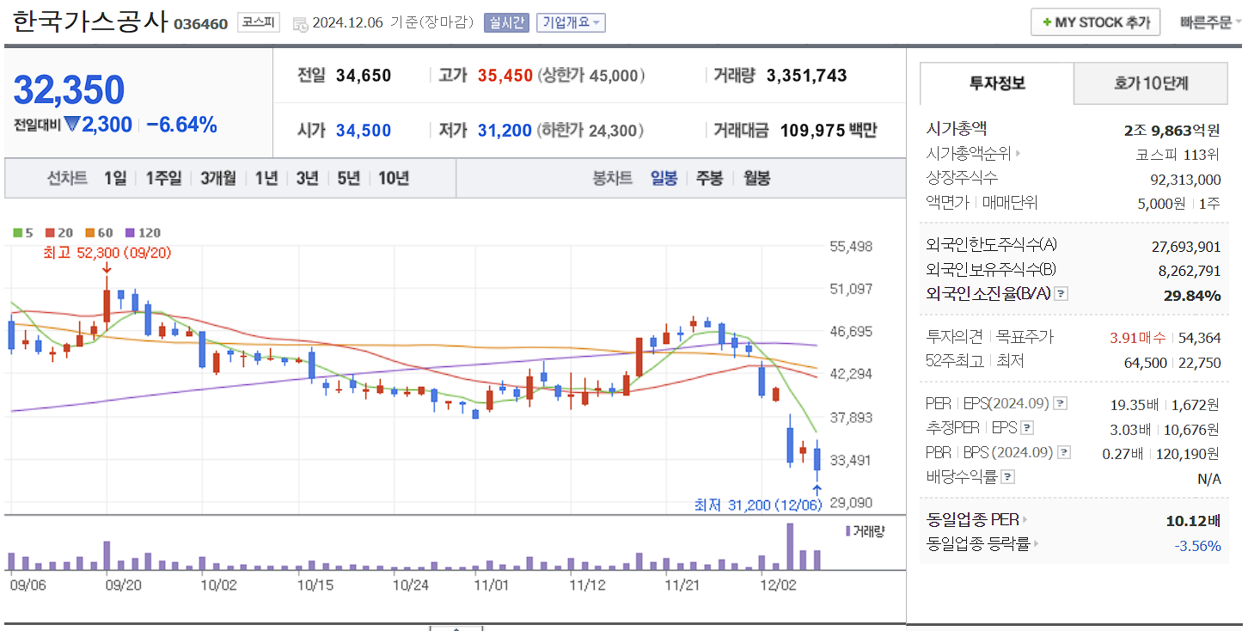Image resolution: width=1248 pixels, height=631 pixels.
Task: Click the 코스피 market badge
Action: tap(258, 22)
